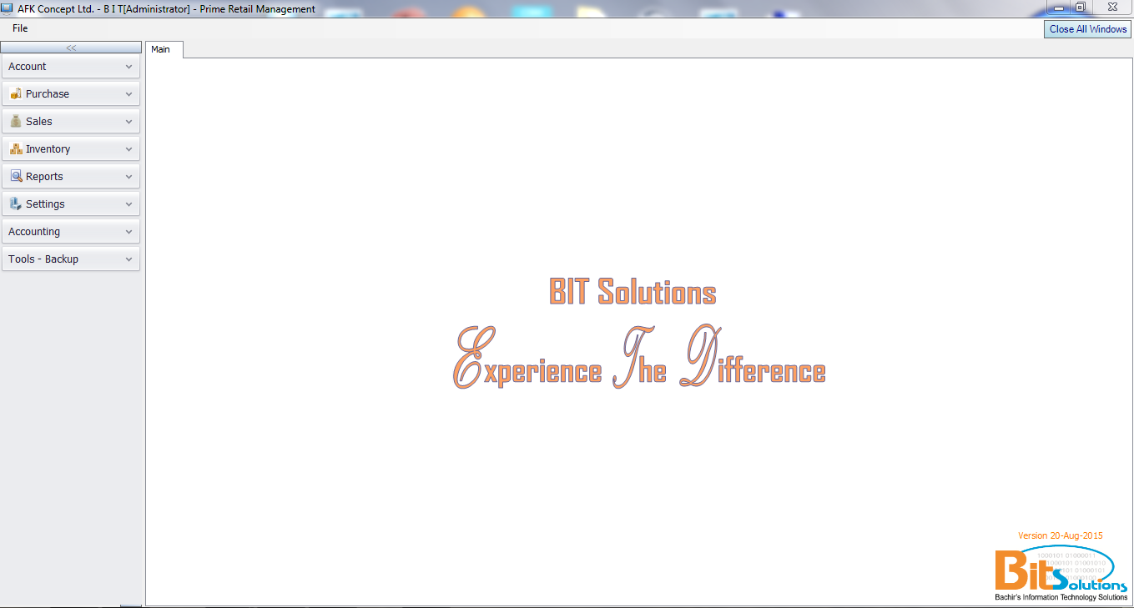The width and height of the screenshot is (1134, 608).
Task: Click the app icon in title bar
Action: pyautogui.click(x=7, y=8)
